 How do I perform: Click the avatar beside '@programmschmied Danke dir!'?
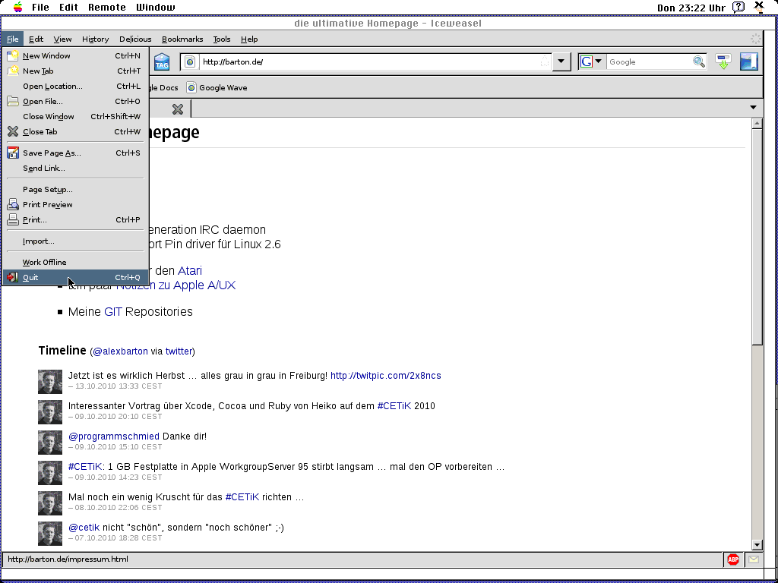50,443
